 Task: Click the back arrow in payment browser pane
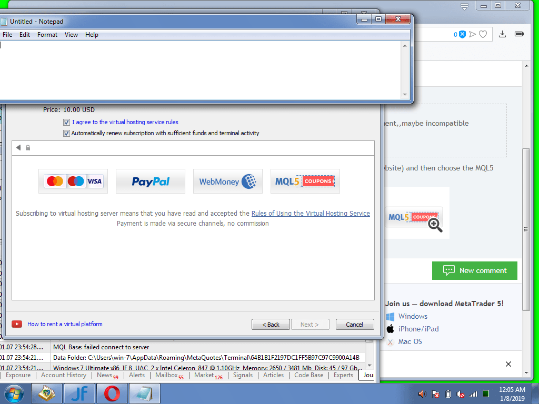click(x=18, y=147)
